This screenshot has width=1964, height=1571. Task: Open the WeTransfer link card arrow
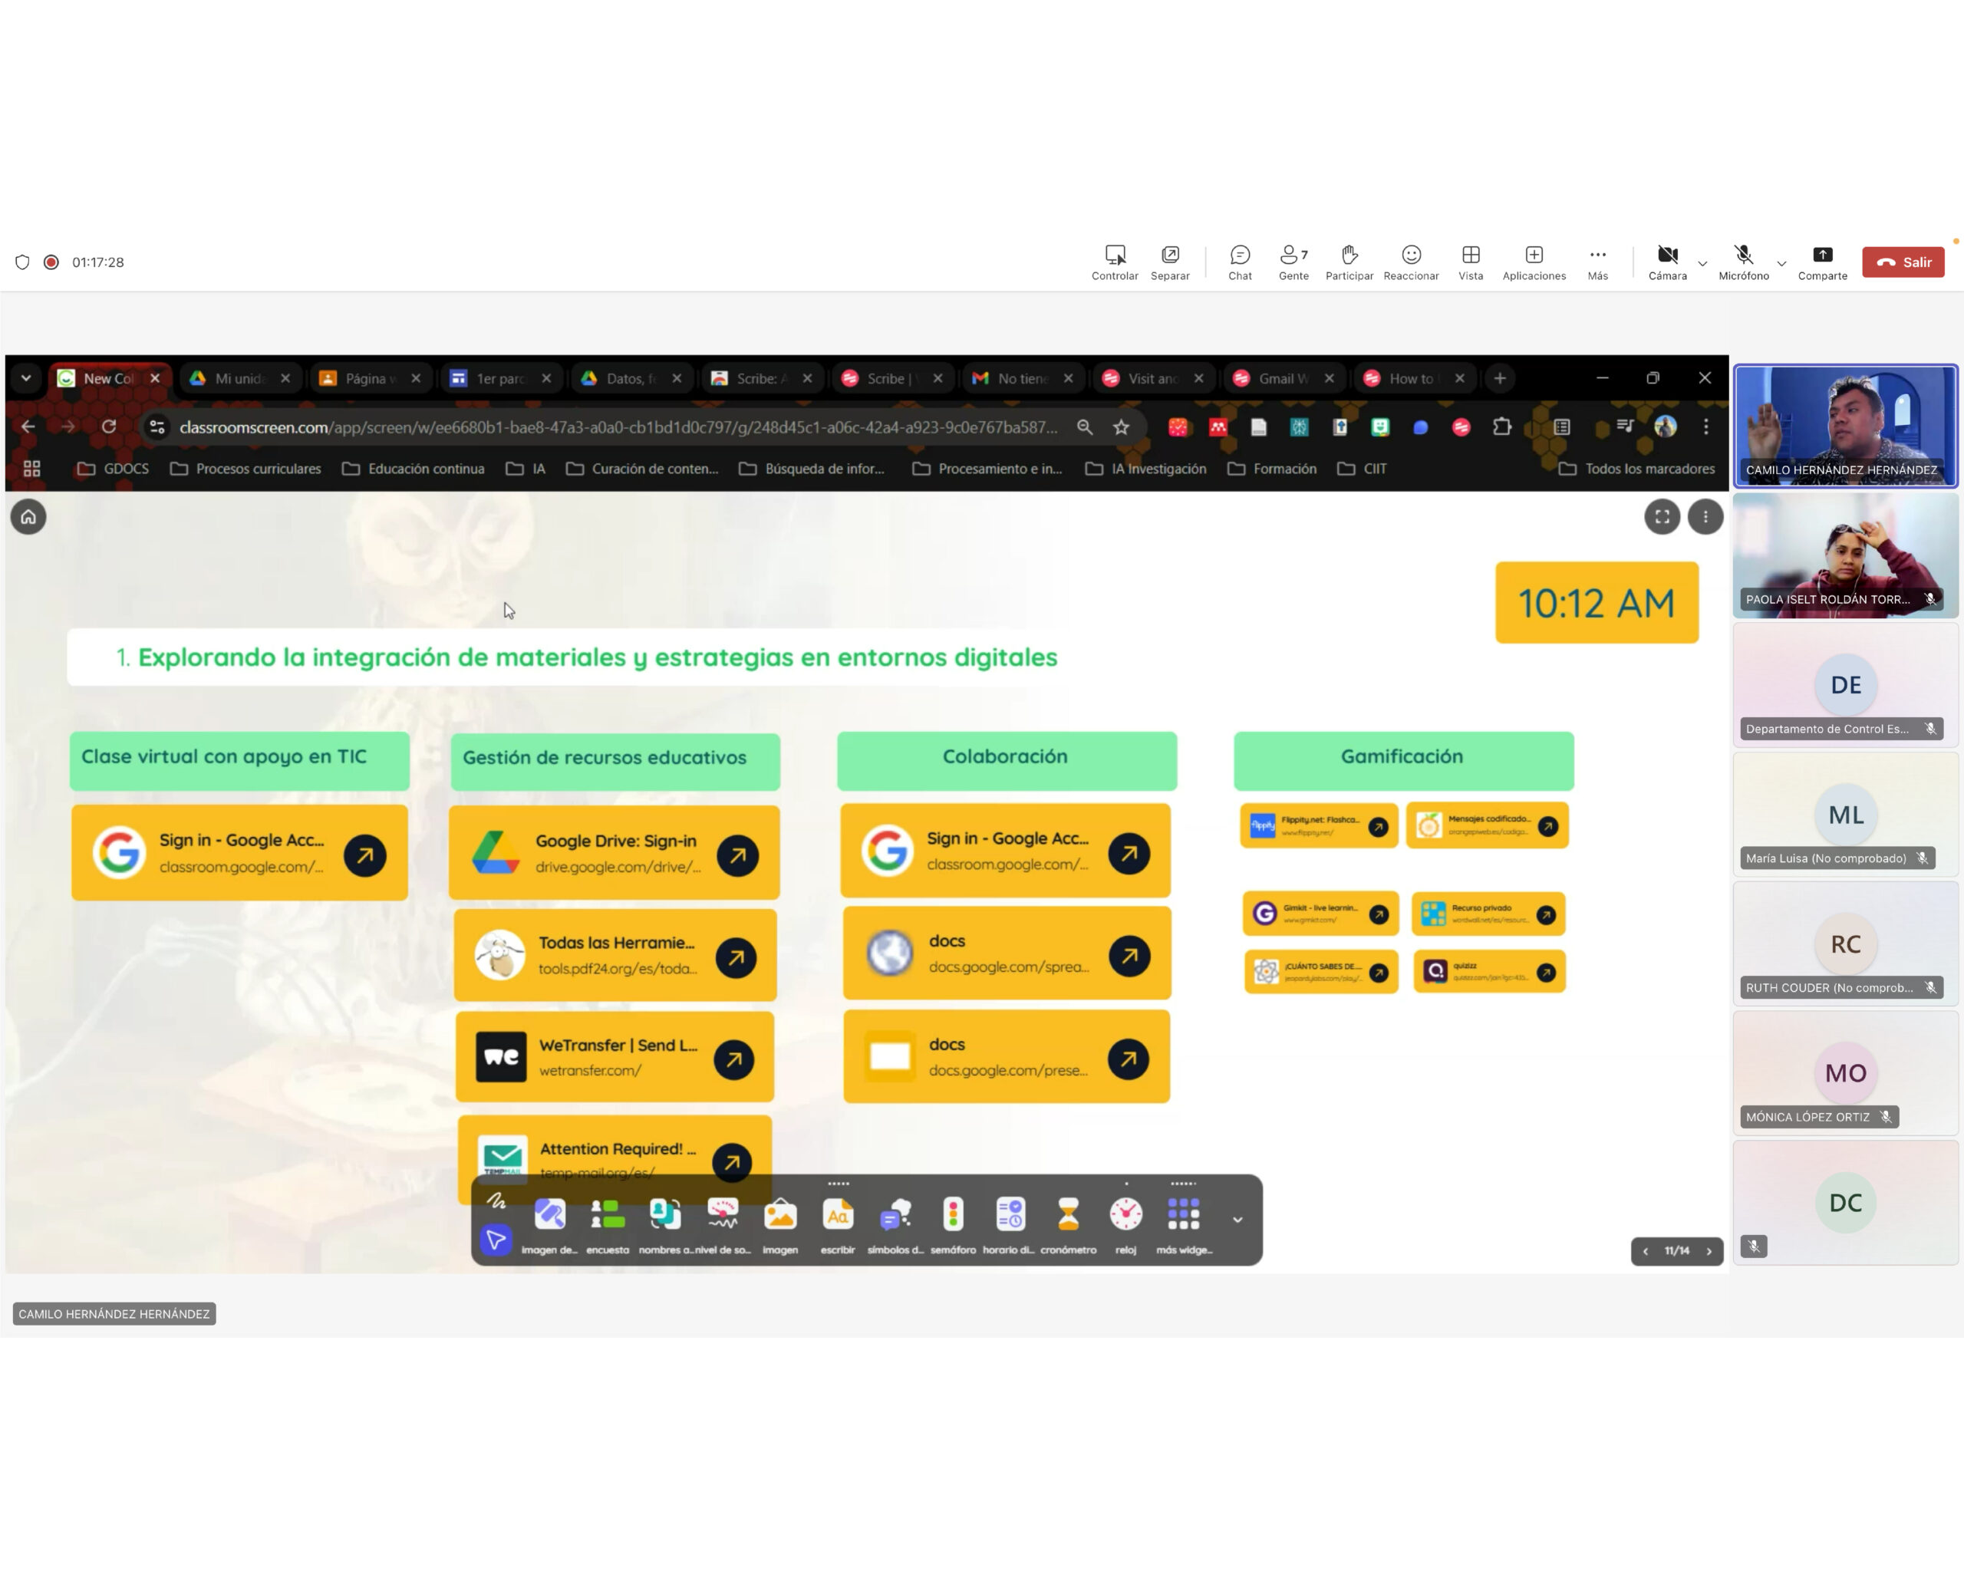pos(734,1059)
